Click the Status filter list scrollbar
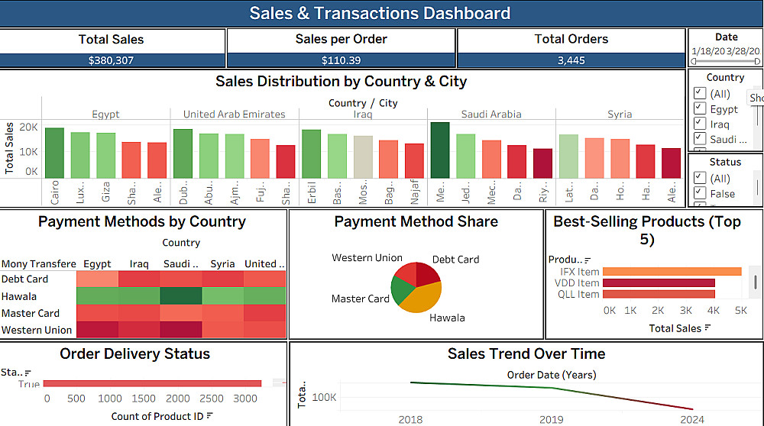The height and width of the screenshot is (426, 764). pos(757,186)
